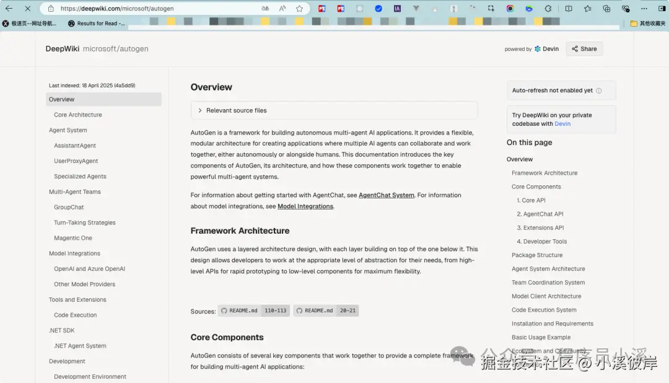
Task: Open GroupChat in the sidebar
Action: click(x=69, y=207)
